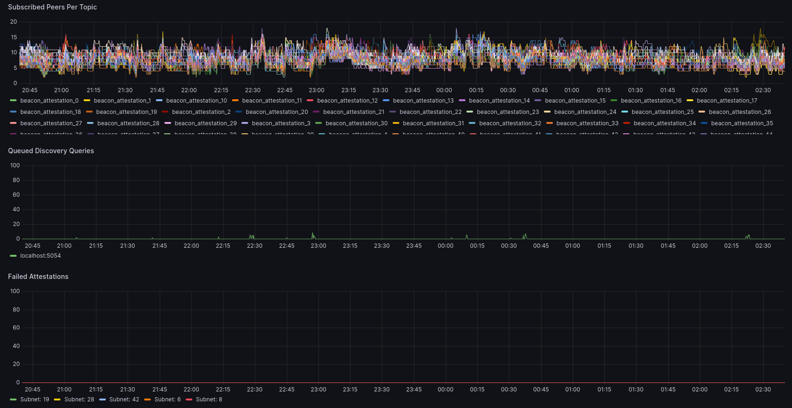The width and height of the screenshot is (792, 408).
Task: Isolate the beacon_attestation_17 legend label
Action: click(x=727, y=101)
